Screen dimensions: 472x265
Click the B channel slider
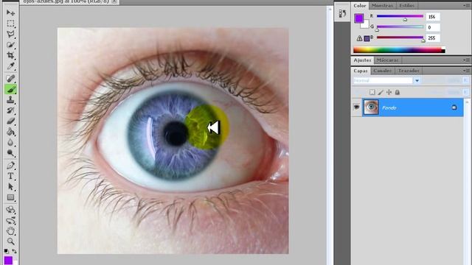(x=400, y=38)
